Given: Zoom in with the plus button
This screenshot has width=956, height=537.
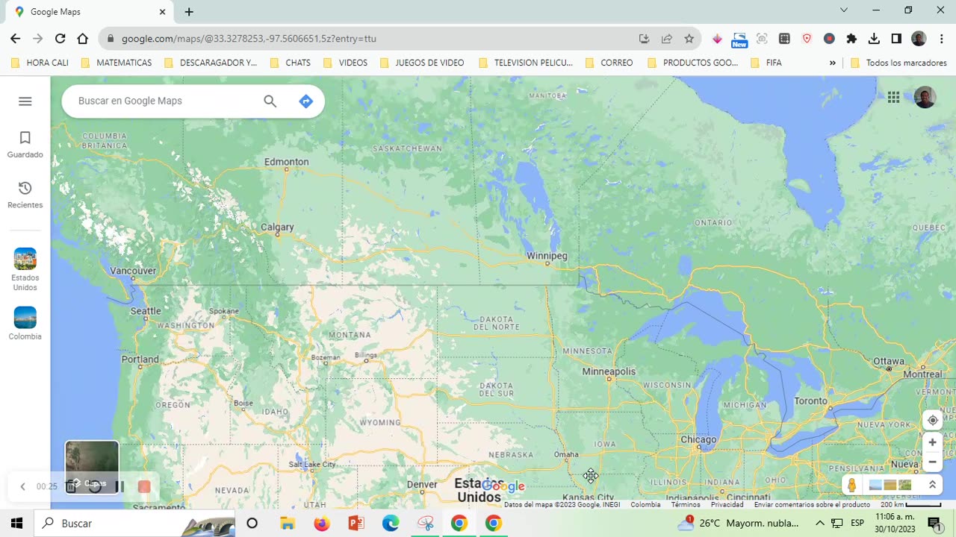Looking at the screenshot, I should click(x=932, y=442).
